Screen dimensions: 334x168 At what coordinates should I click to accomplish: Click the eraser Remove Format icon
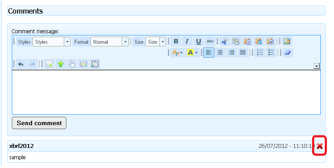tap(288, 52)
